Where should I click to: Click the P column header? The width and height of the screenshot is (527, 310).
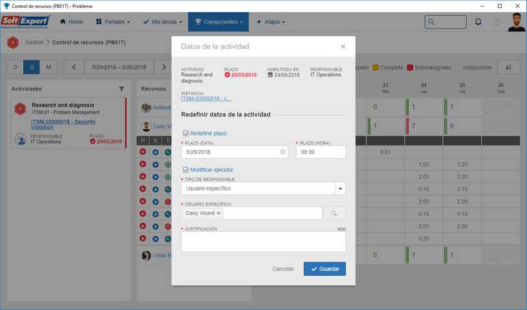(143, 141)
